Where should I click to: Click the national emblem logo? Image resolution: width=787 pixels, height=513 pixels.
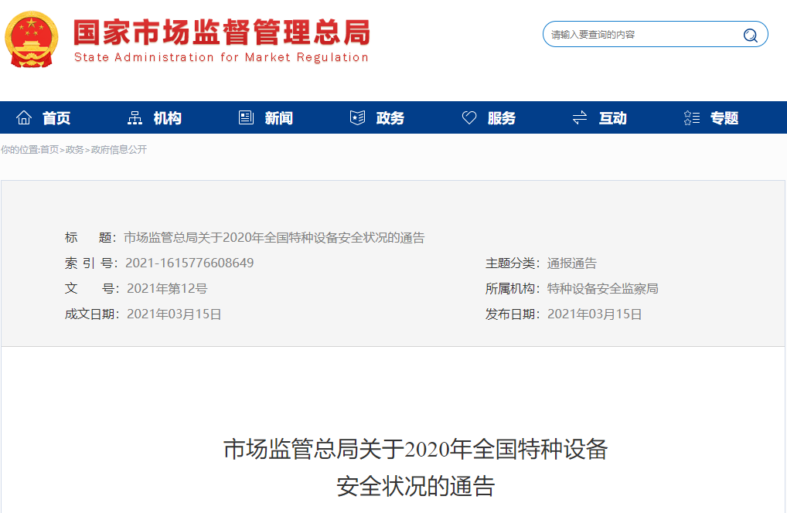pos(31,39)
